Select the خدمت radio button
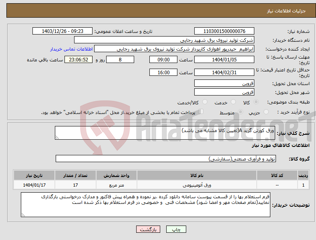316x240 pixels. coord(233,102)
